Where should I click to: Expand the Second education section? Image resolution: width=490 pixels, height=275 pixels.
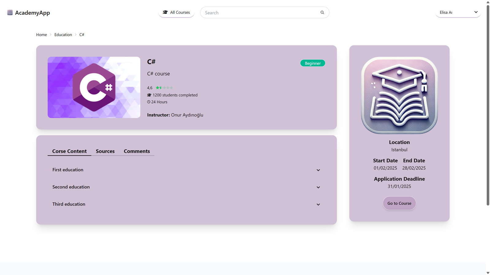click(x=186, y=187)
